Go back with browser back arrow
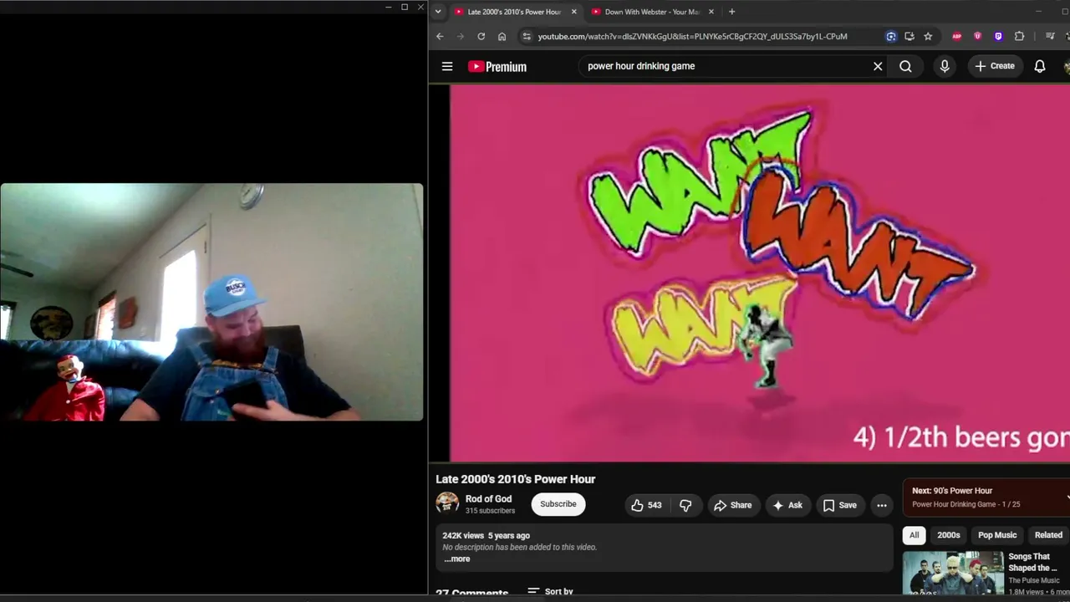This screenshot has height=602, width=1070. tap(440, 36)
